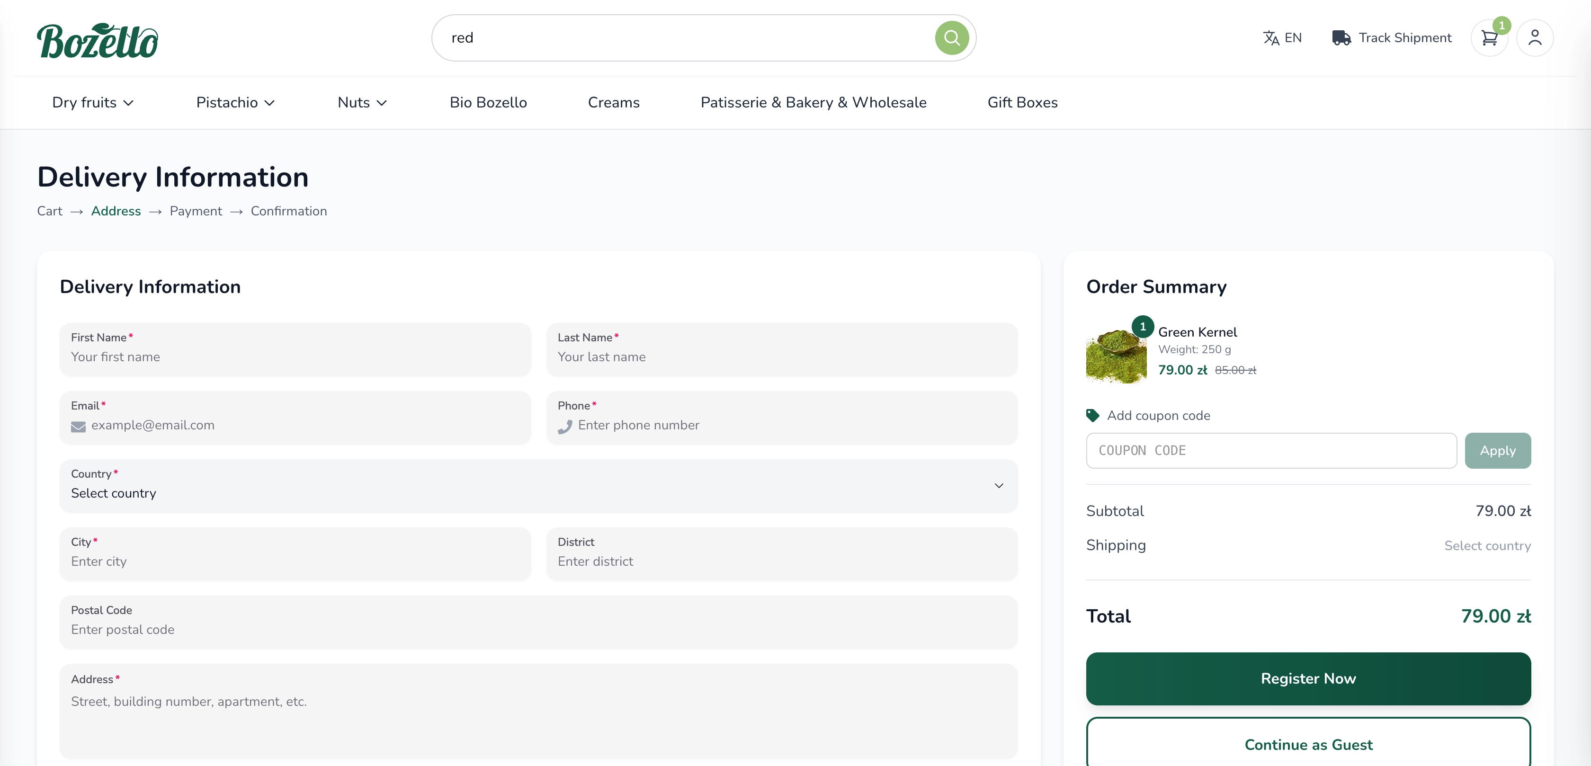This screenshot has width=1591, height=766.
Task: Click the language translate icon
Action: [1270, 38]
